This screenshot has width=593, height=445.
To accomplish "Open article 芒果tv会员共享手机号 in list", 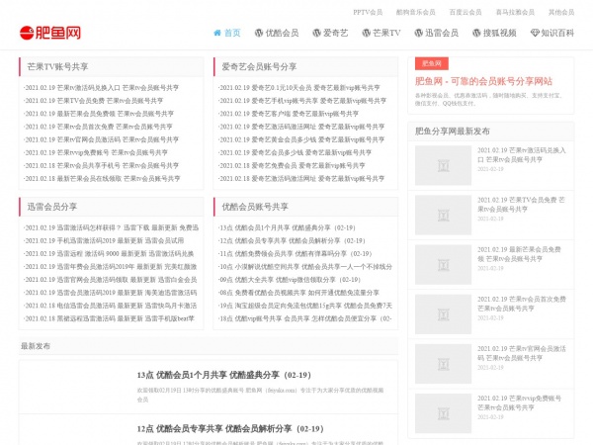I will click(x=102, y=165).
